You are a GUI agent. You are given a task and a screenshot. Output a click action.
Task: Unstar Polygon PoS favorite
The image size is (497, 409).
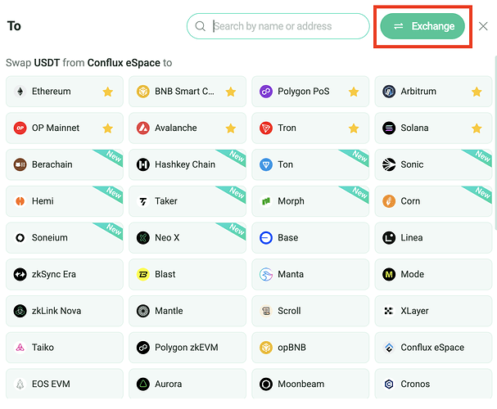click(x=354, y=92)
